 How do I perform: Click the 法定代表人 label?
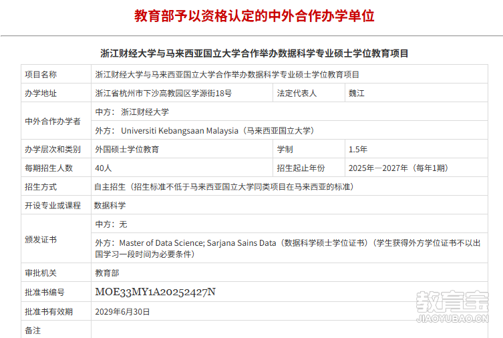[297, 94]
